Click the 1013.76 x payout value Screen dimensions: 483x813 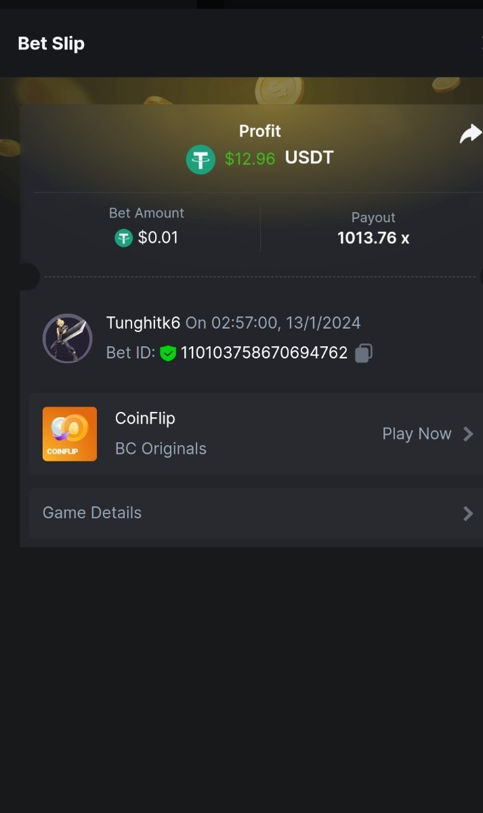(x=373, y=238)
